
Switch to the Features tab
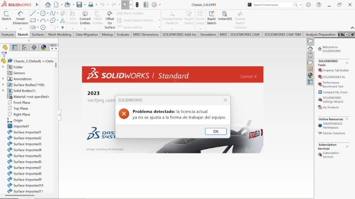point(8,34)
